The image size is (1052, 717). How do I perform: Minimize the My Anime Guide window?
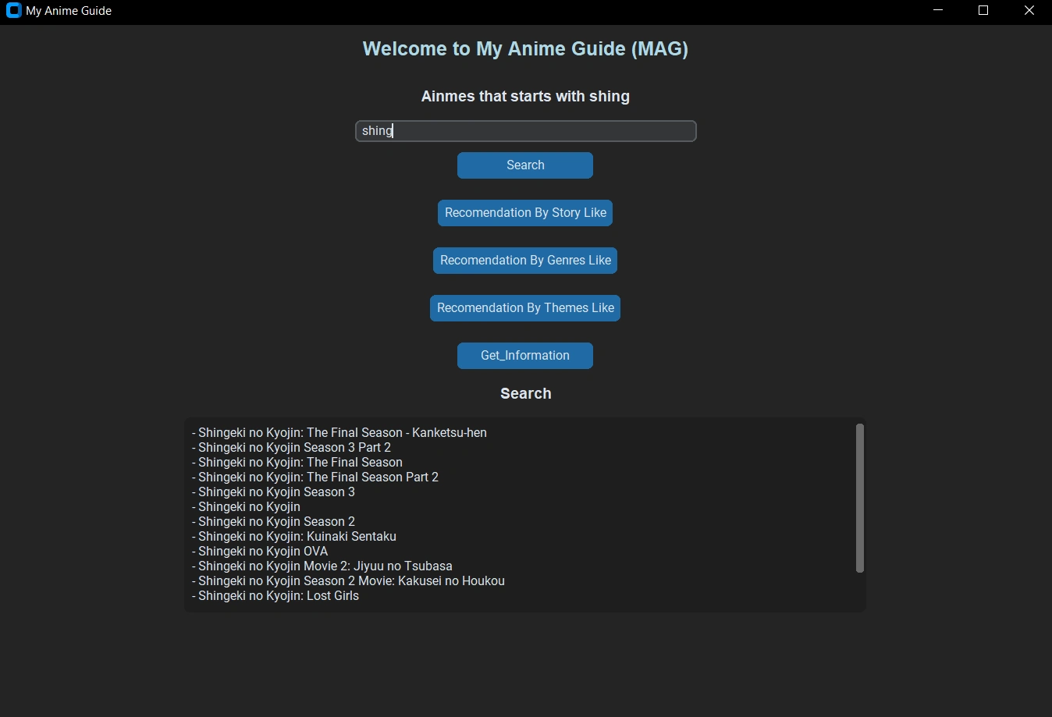coord(938,11)
